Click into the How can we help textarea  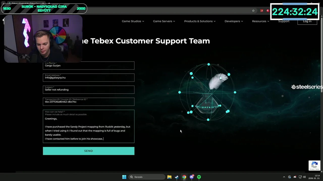pyautogui.click(x=89, y=126)
